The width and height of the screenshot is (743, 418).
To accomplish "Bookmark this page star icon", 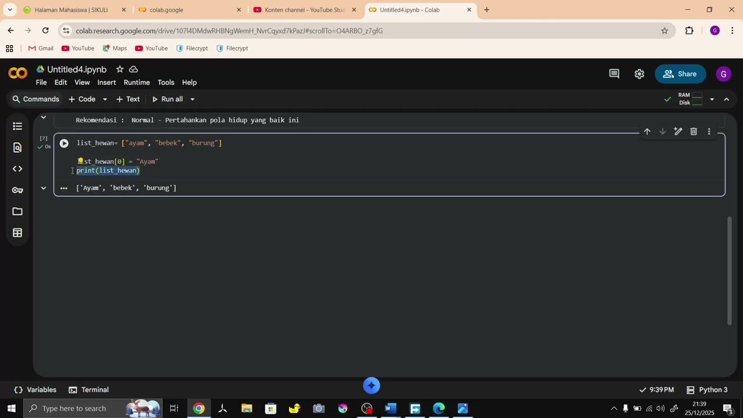I will [x=665, y=31].
